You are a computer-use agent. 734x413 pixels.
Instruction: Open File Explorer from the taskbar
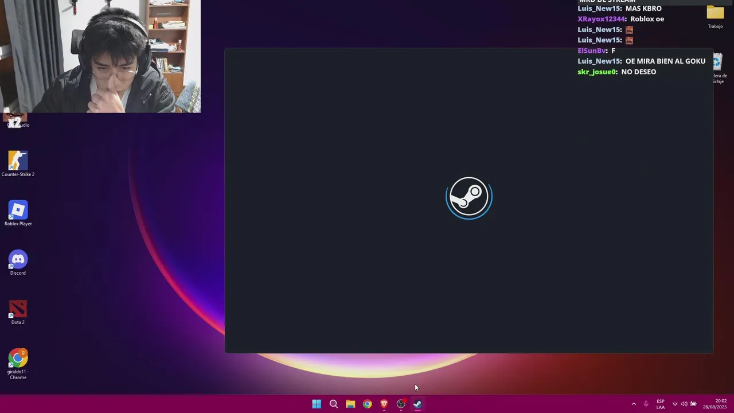(350, 404)
